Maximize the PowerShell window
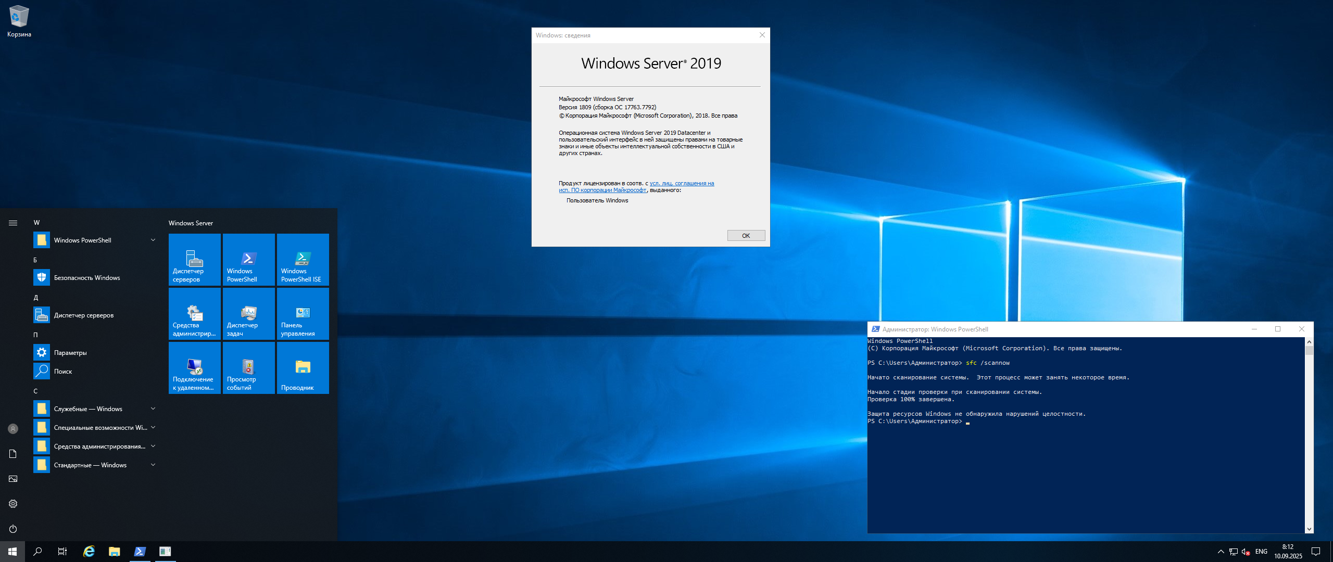Screen dimensions: 1333x562 click(x=1278, y=329)
